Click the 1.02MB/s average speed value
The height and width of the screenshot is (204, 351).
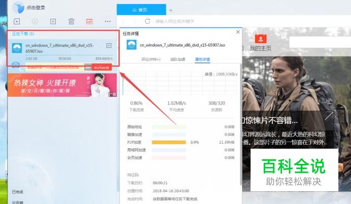point(177,103)
